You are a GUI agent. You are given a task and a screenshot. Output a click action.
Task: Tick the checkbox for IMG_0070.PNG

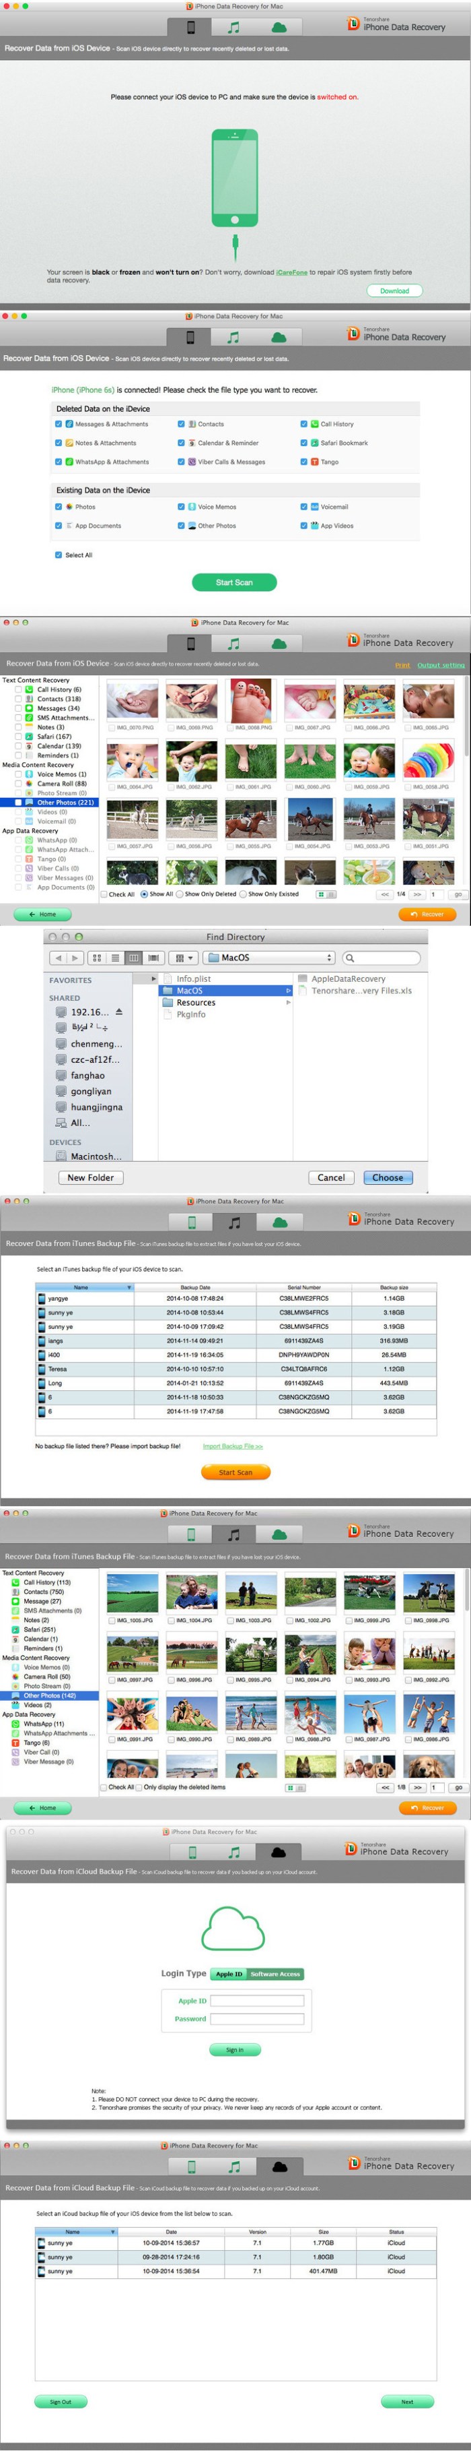tap(111, 728)
